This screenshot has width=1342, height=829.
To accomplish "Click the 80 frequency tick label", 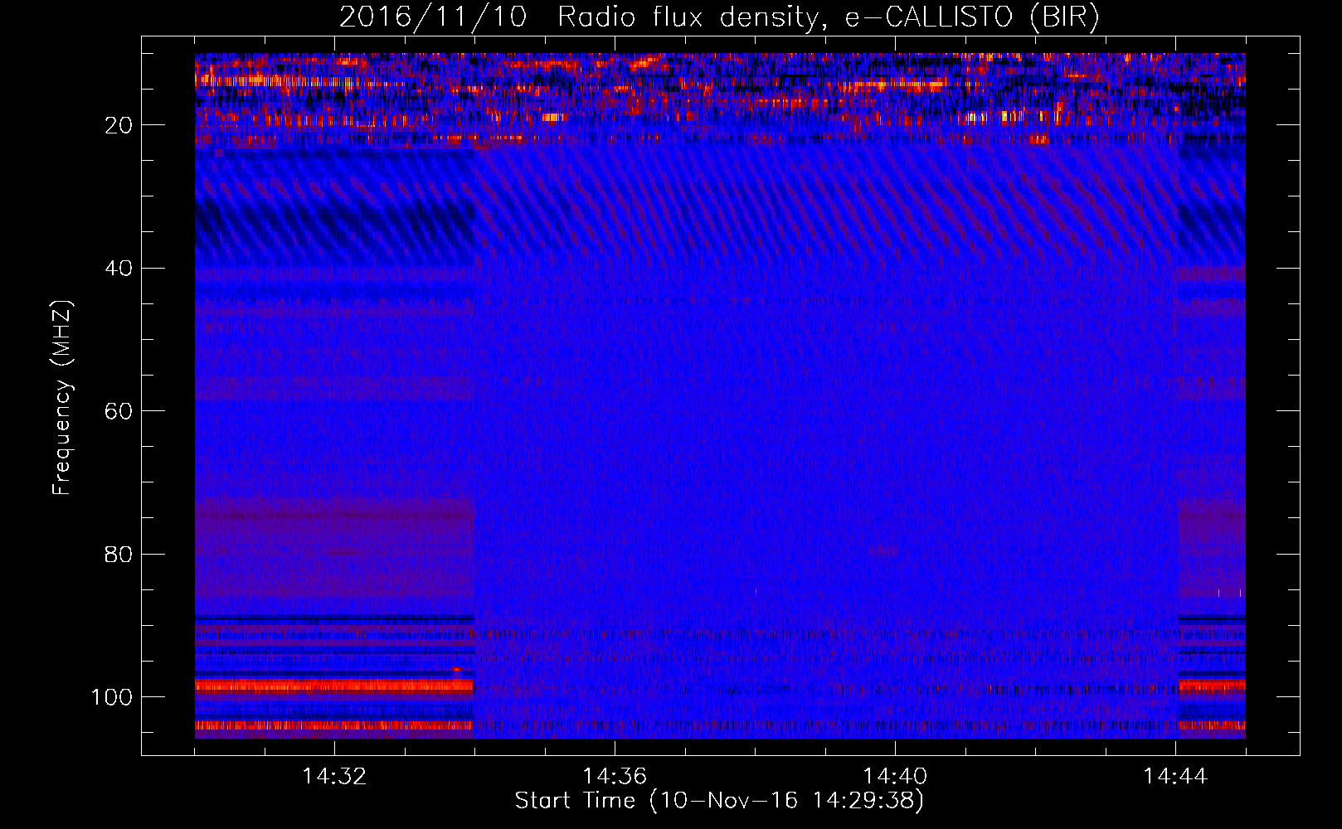I will pyautogui.click(x=119, y=555).
